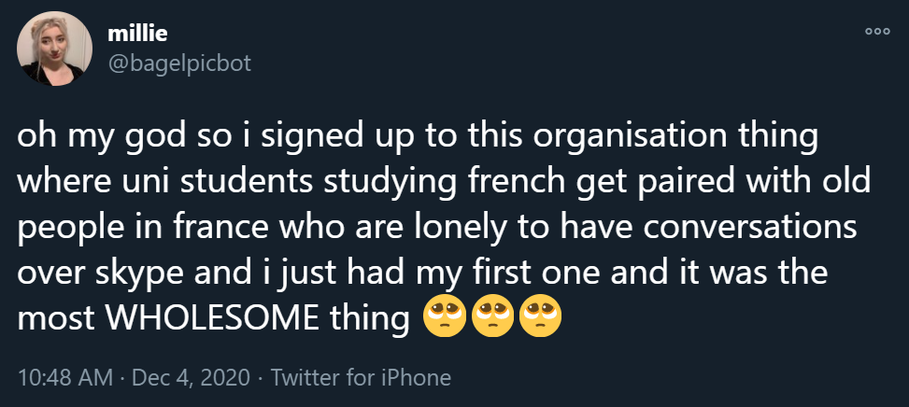Open the millie display name link

coord(136,34)
